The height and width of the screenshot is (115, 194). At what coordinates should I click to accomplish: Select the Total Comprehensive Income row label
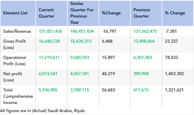tap(18, 96)
